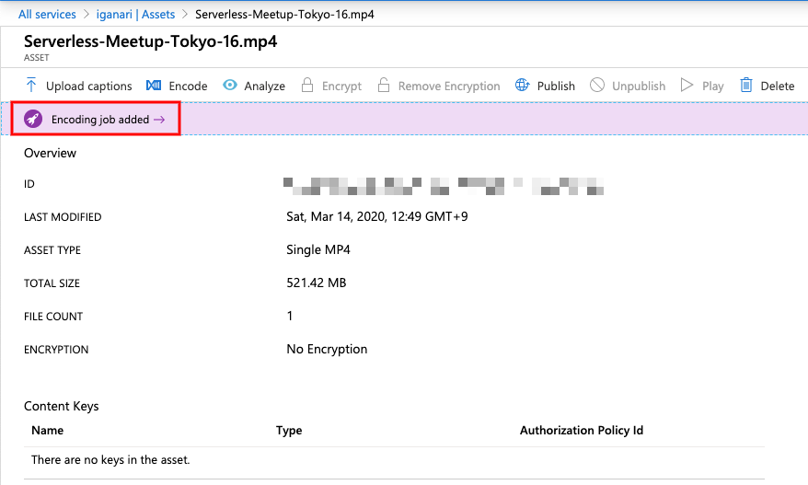Open iganari breadcrumb link
The image size is (808, 485).
coord(114,15)
